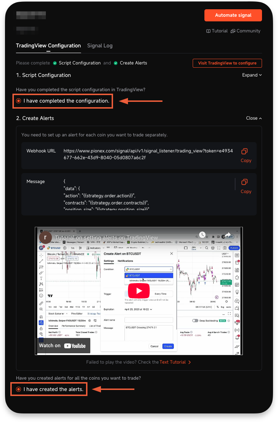
Task: Expand the Script Configuration section
Action: pyautogui.click(x=252, y=75)
